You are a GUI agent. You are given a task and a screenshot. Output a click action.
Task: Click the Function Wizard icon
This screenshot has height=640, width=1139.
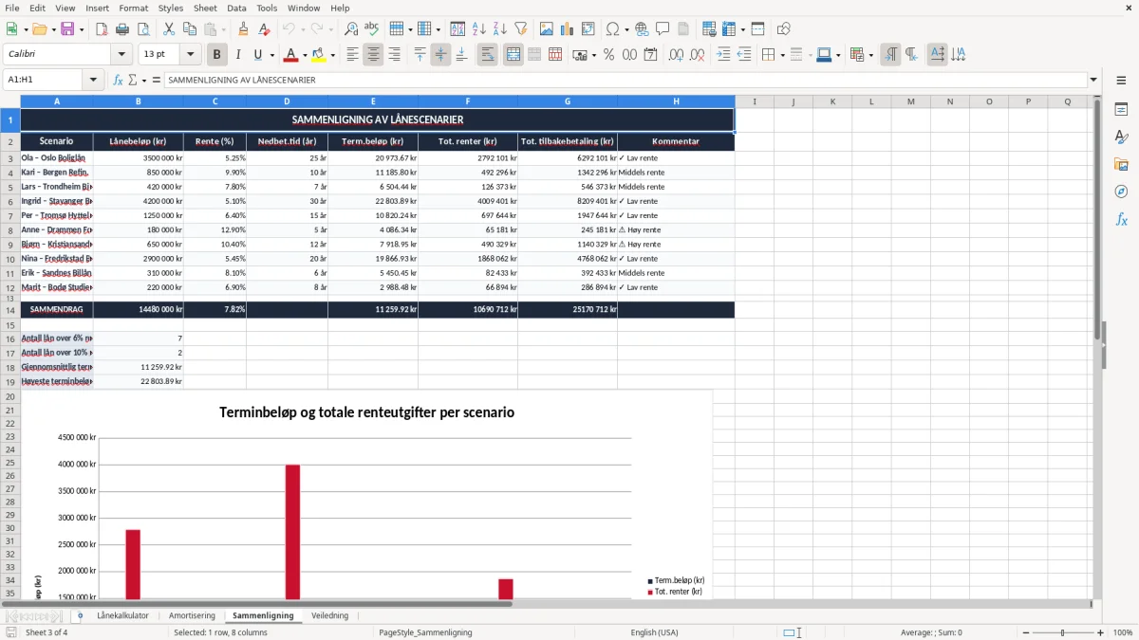(x=119, y=81)
